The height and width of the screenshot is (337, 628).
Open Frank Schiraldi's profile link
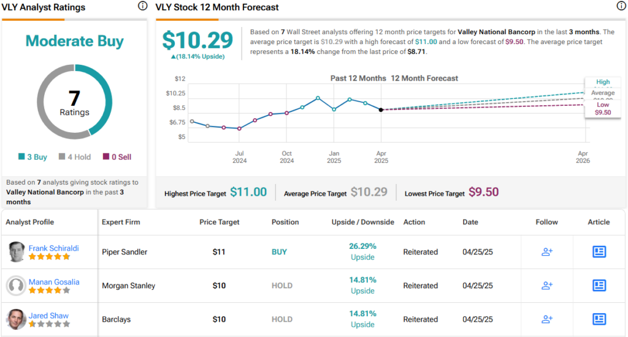click(54, 248)
